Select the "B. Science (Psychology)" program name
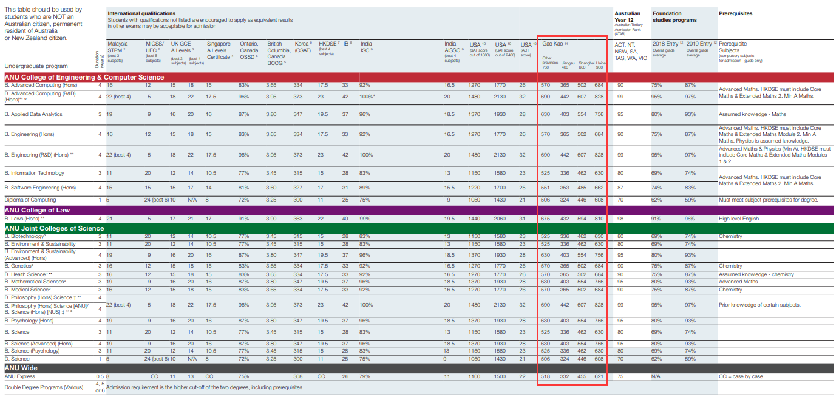This screenshot has width=839, height=397. pos(31,351)
